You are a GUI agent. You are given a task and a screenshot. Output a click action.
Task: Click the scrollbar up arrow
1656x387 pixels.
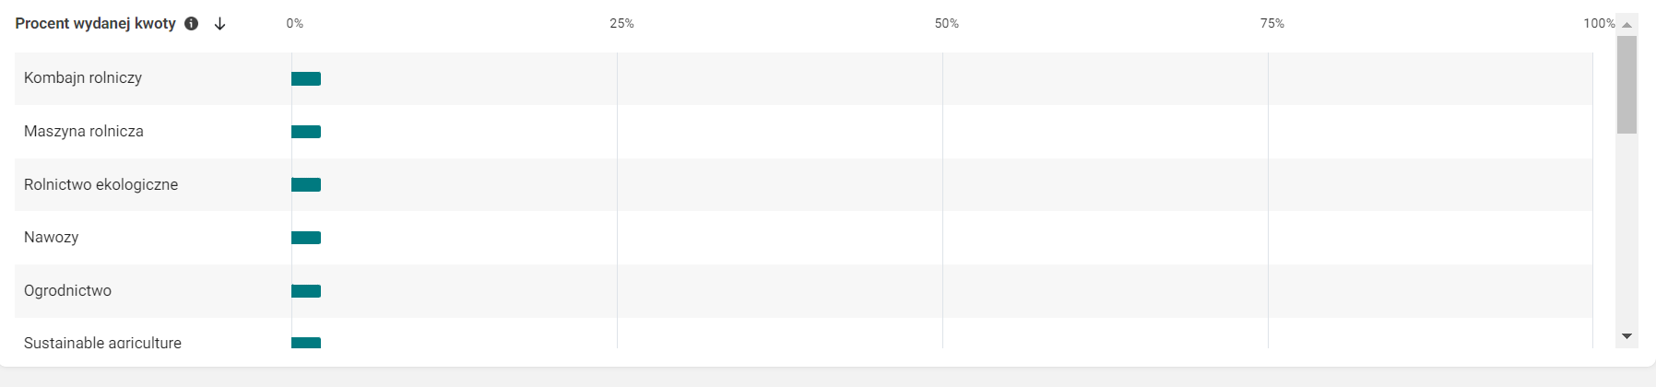click(1626, 25)
